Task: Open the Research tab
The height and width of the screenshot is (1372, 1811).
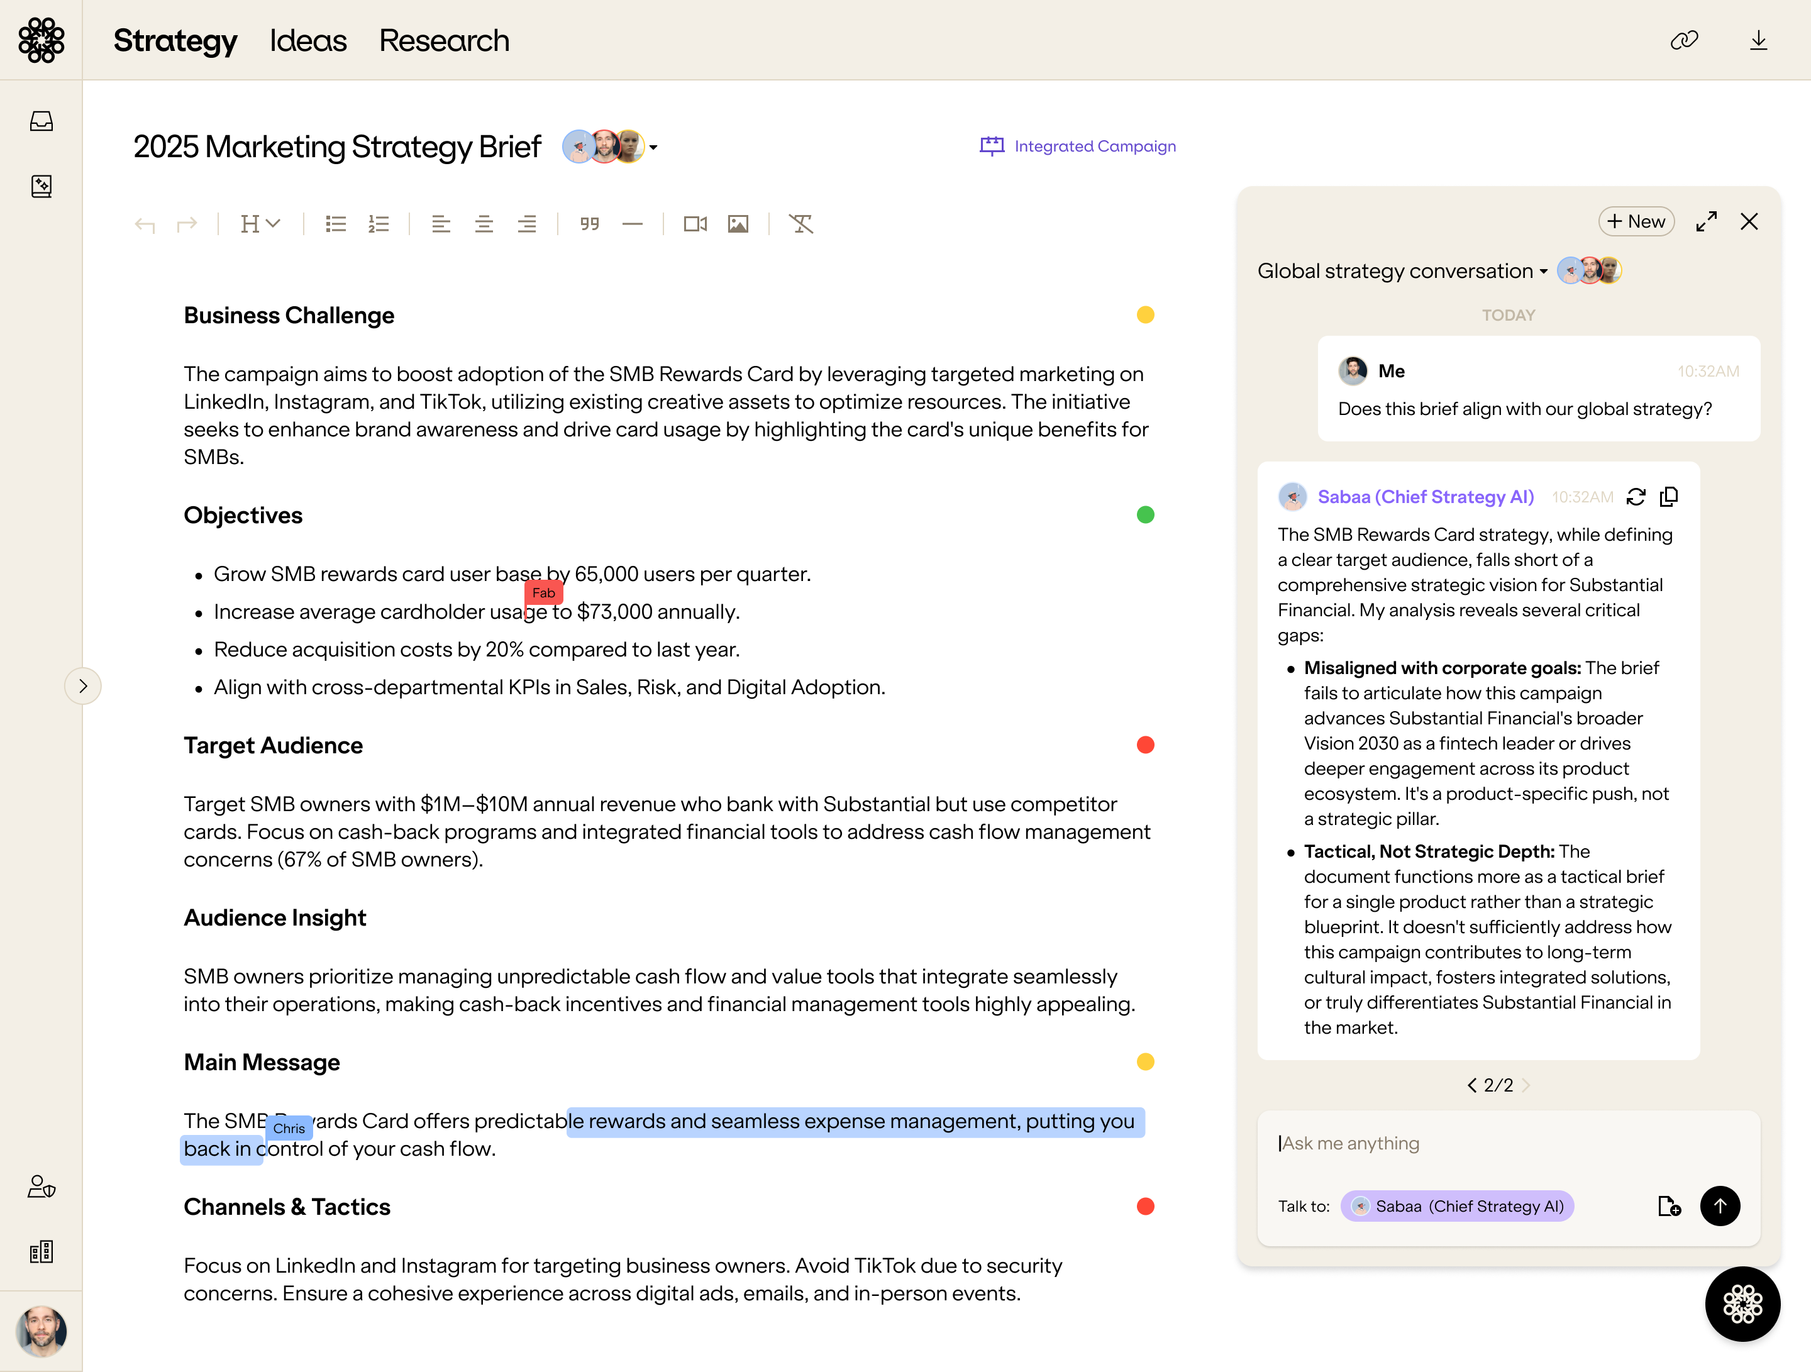Action: click(x=444, y=40)
